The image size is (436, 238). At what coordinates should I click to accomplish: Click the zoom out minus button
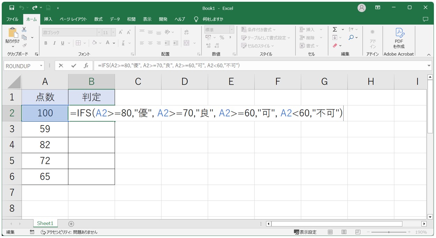click(x=367, y=232)
